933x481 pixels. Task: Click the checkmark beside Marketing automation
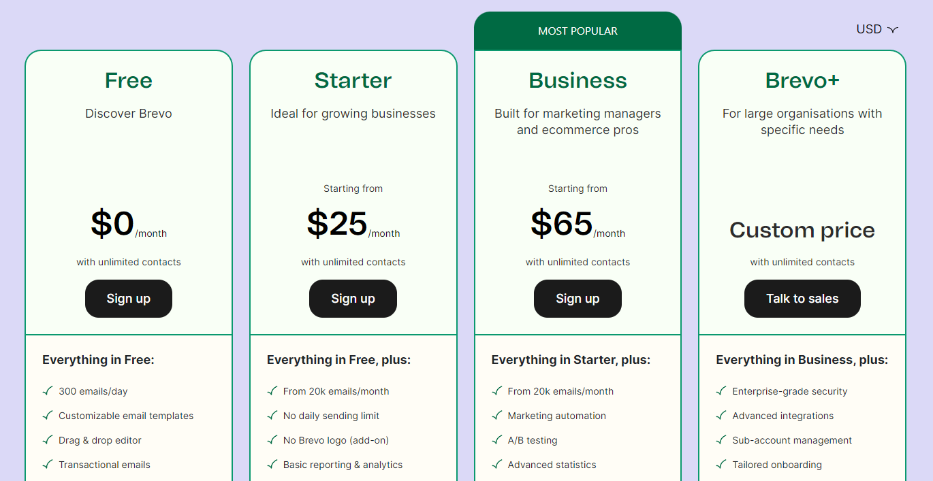[x=497, y=416]
